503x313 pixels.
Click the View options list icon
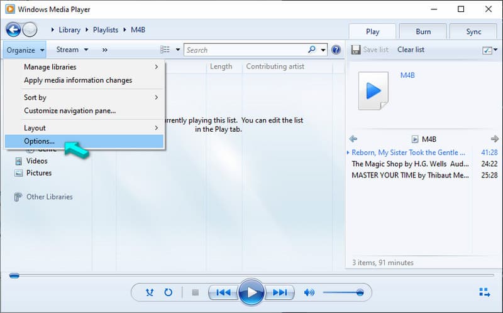(x=165, y=50)
